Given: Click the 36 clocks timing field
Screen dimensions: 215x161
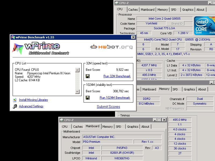Looking at the screenshot, I should [x=180, y=148].
